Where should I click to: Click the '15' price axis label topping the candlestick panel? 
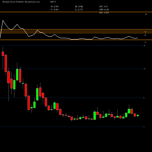point(144,46)
